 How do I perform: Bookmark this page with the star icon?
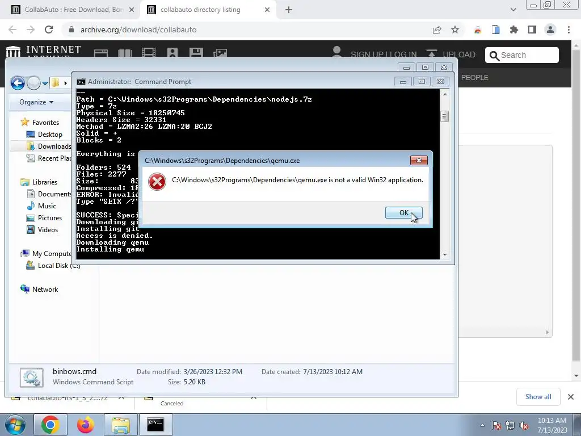(x=455, y=30)
